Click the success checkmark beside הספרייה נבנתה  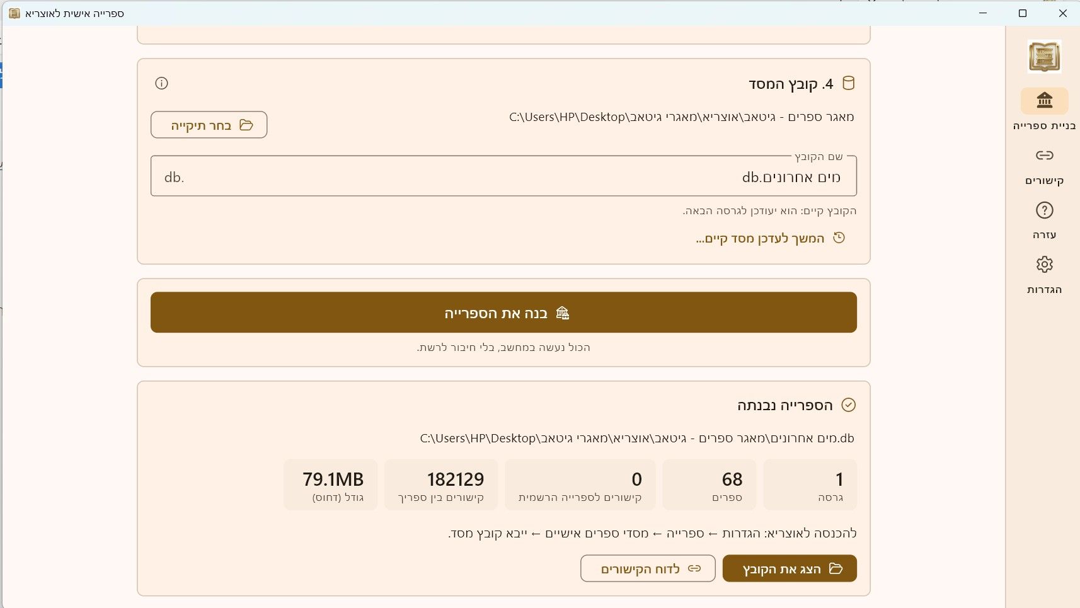849,405
